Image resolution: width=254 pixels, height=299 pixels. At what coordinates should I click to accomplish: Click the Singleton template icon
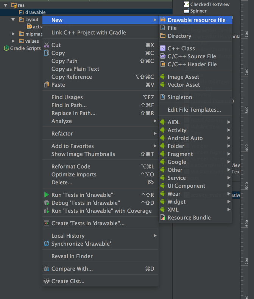tap(163, 97)
